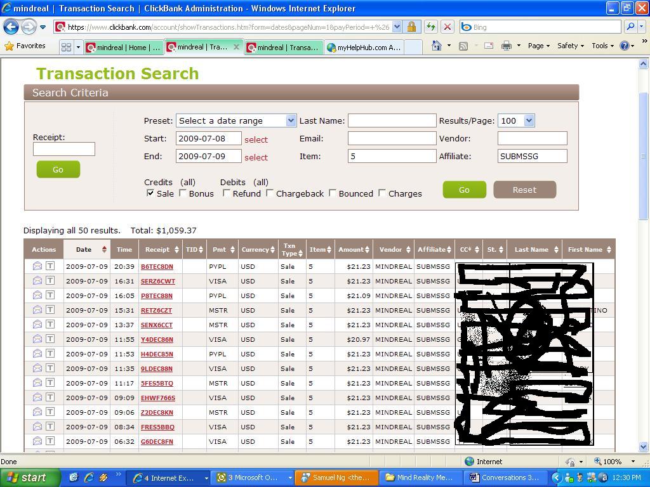Check the Bounced checkbox
The image size is (650, 487).
point(333,193)
